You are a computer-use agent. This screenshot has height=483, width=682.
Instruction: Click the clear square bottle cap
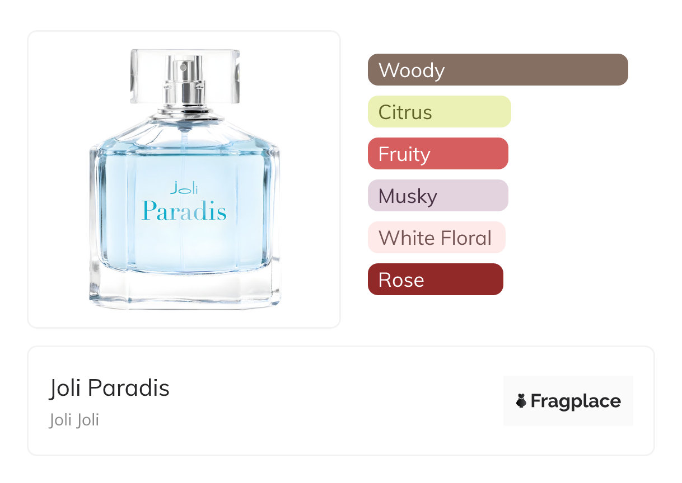tap(185, 77)
